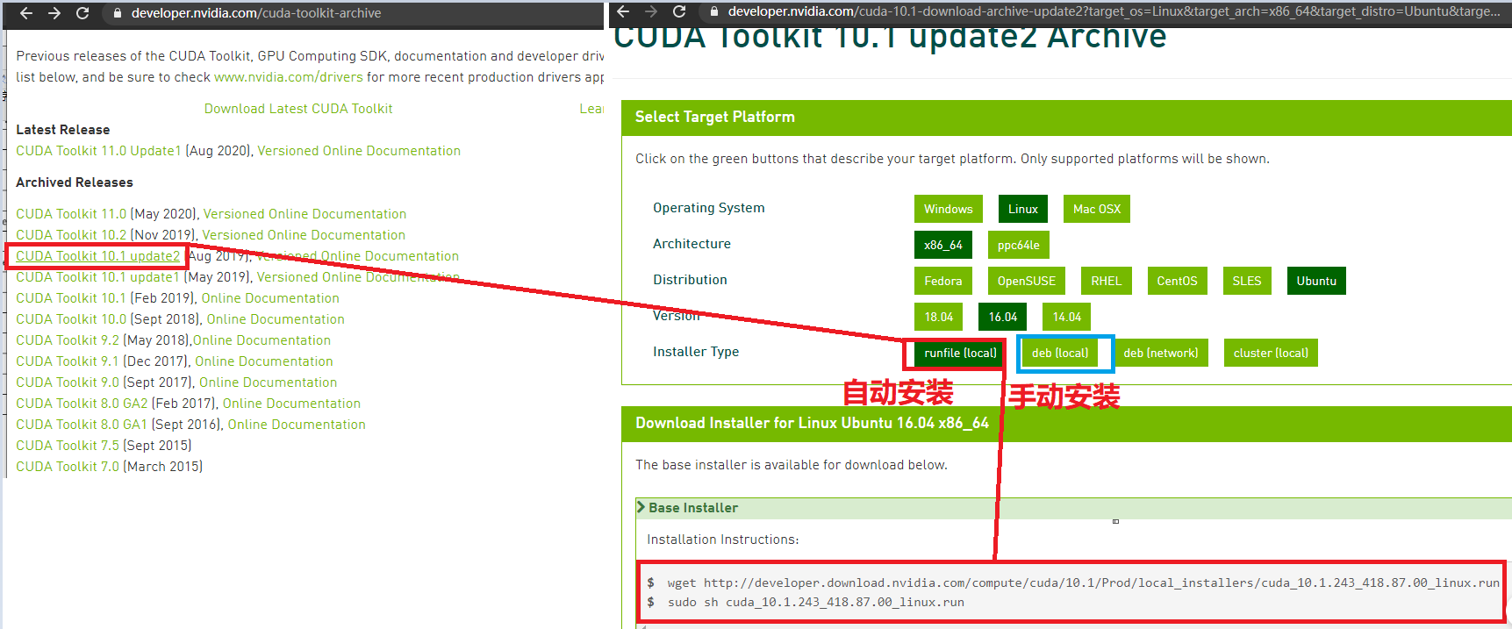The image size is (1512, 629).
Task: Open CUDA Toolkit 10.1 Feb 2019 link
Action: (x=71, y=298)
